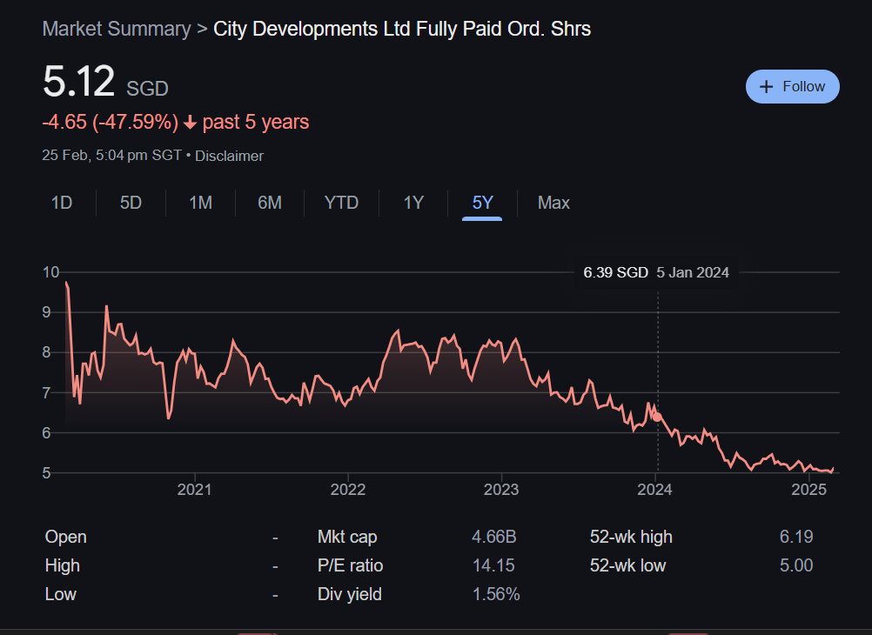Click the -4.65 (-47.59%) change text
Image resolution: width=872 pixels, height=635 pixels.
[111, 122]
